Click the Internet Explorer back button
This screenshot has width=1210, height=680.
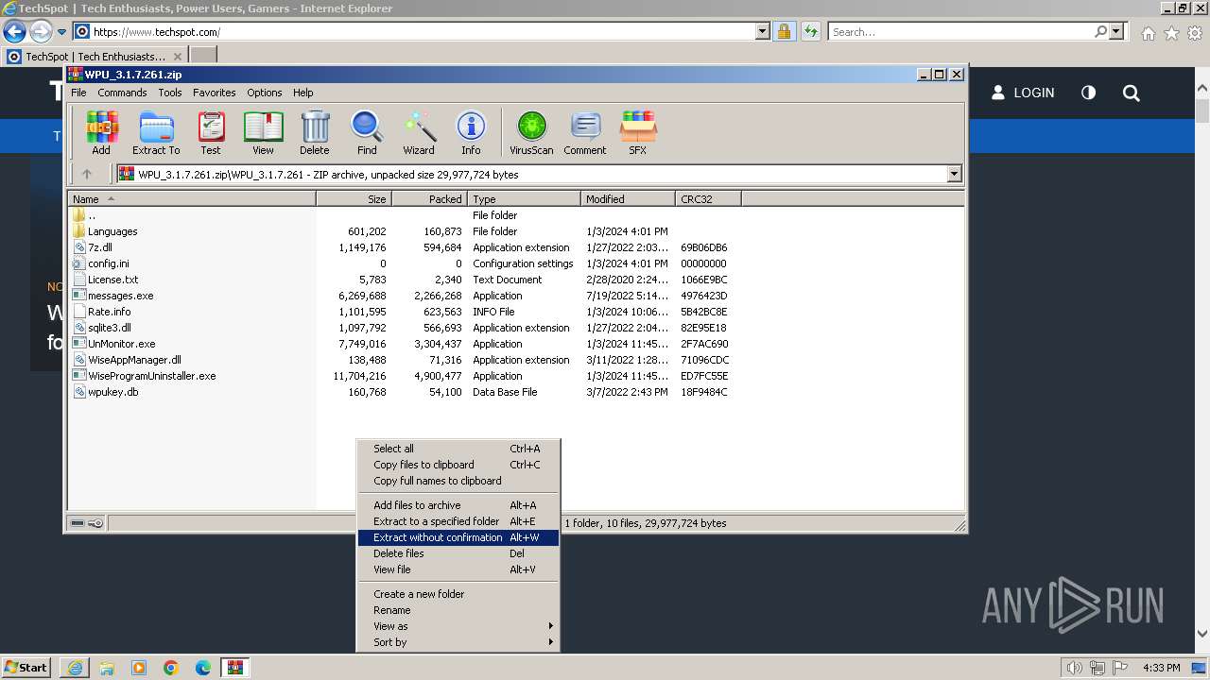[14, 32]
